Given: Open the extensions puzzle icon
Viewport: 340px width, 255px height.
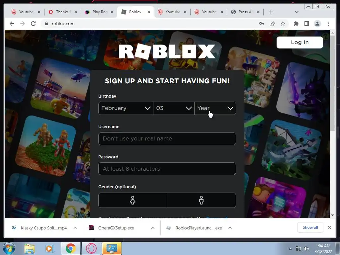Looking at the screenshot, I should click(x=296, y=24).
